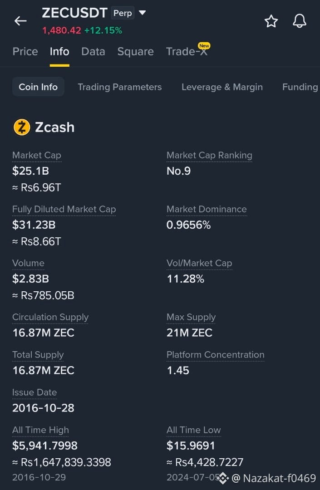Switch to the Price tab
This screenshot has width=320, height=490.
pyautogui.click(x=25, y=52)
